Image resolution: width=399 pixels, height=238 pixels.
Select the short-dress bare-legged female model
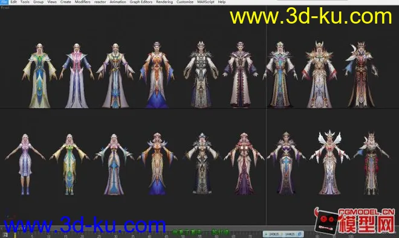coord(25,164)
